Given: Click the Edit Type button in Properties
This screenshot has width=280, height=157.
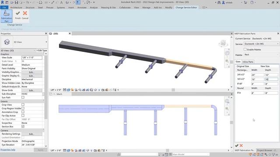Looking at the screenshot, I should click(x=42, y=51).
